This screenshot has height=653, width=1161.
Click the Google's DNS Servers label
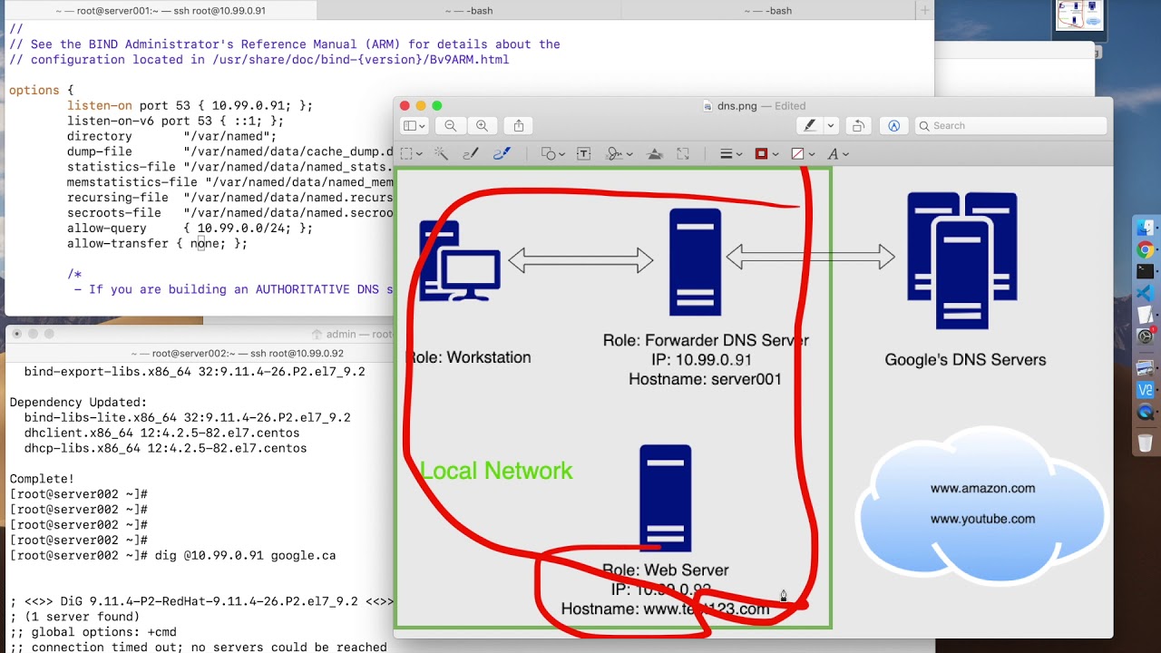pos(965,360)
